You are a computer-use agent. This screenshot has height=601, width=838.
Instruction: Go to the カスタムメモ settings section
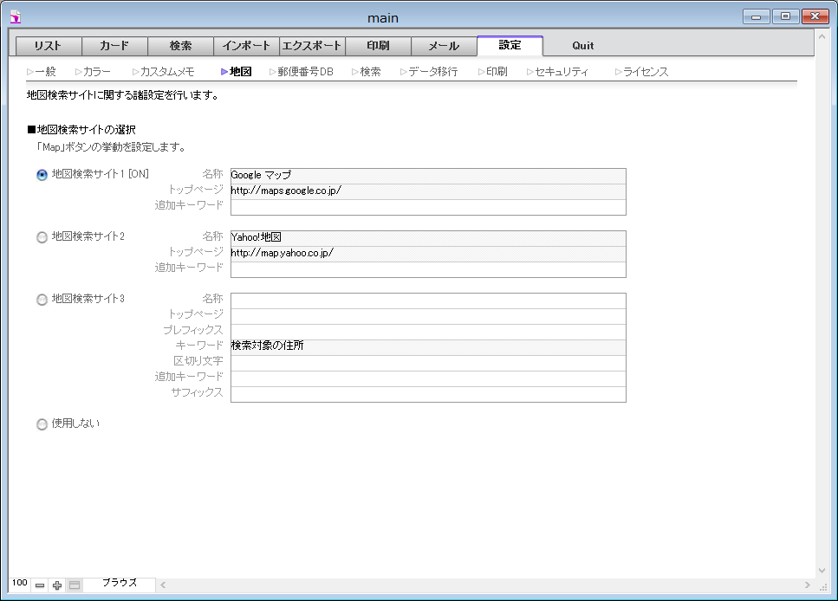click(x=166, y=72)
